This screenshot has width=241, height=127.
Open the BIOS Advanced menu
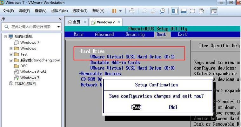(104, 34)
